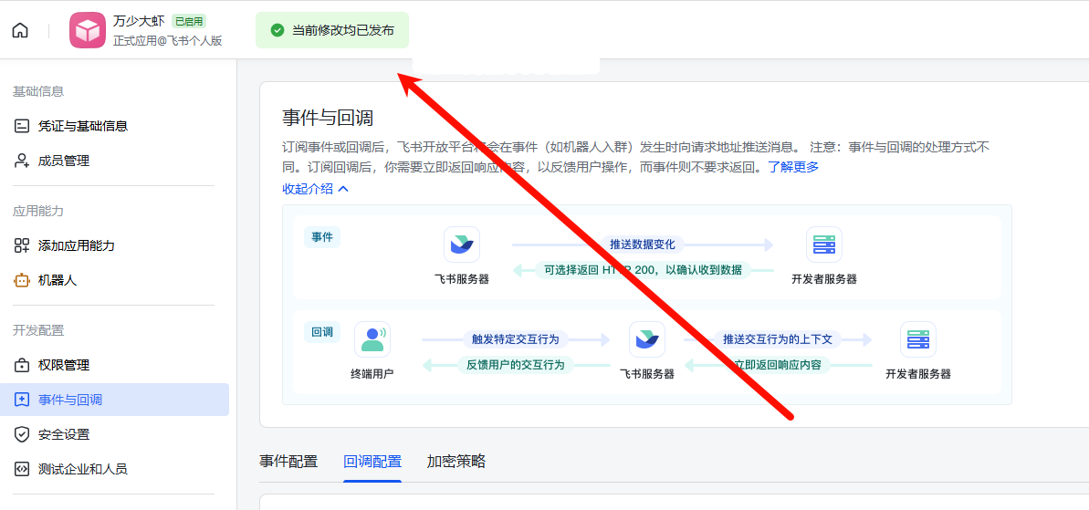Click the 已启用 status badge
This screenshot has height=510, width=1089.
189,21
